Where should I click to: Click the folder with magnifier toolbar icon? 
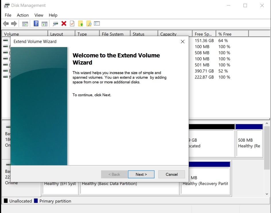89,23
